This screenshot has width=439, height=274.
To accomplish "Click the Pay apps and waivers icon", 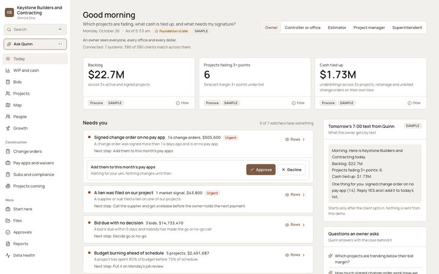I will tap(8, 163).
